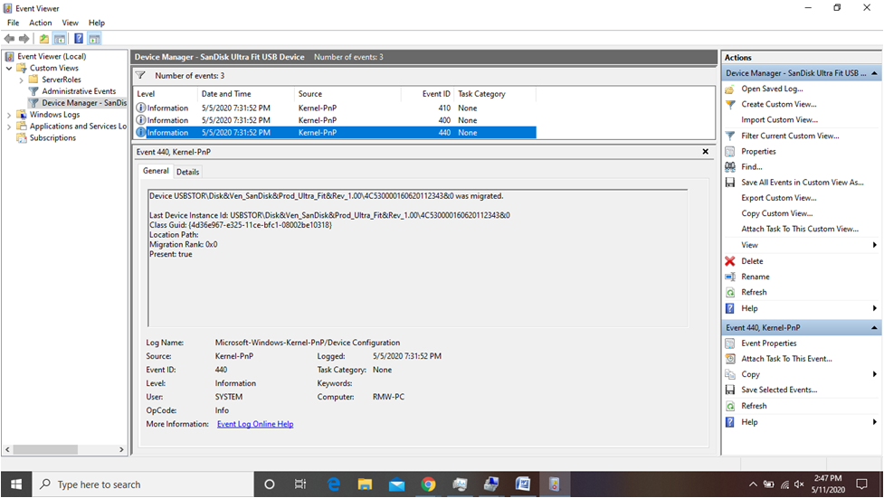
Task: Switch to the Details tab
Action: 187,172
